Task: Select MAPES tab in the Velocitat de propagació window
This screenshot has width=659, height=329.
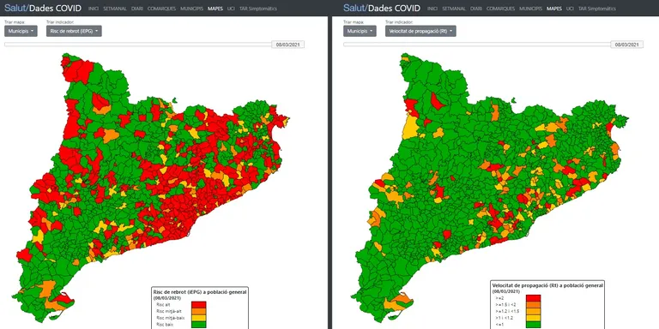Action: 554,9
